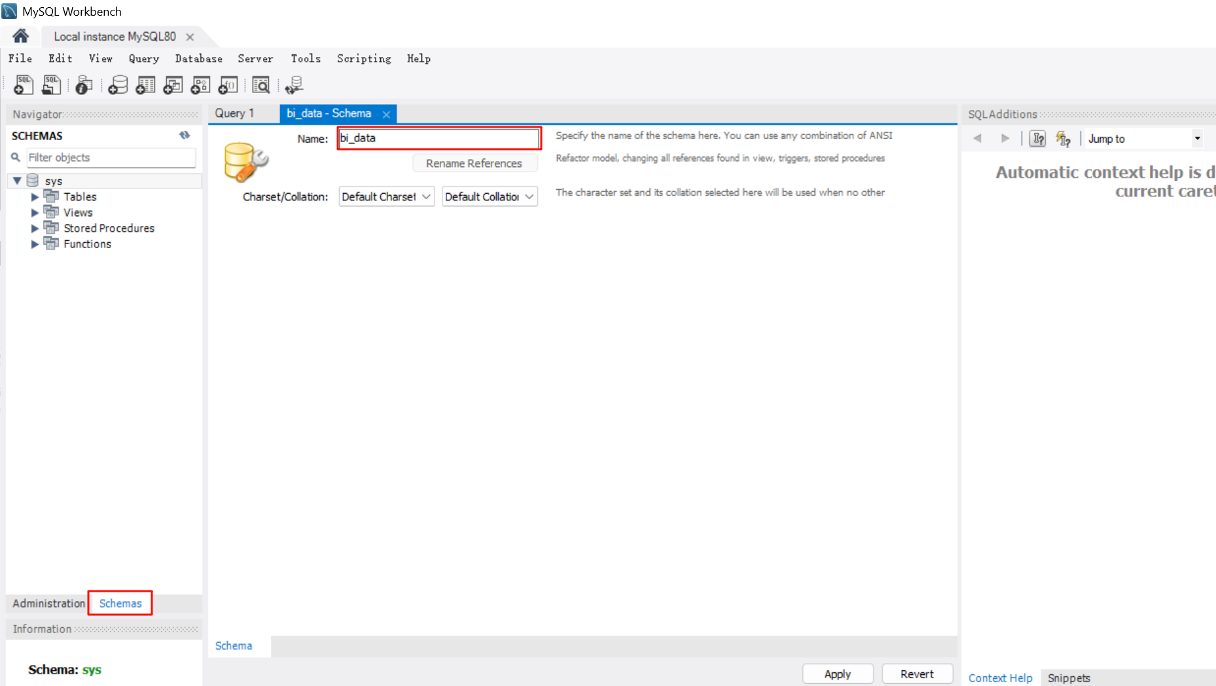Click the schema editor database wrench icon
The width and height of the screenshot is (1216, 686).
[x=245, y=162]
